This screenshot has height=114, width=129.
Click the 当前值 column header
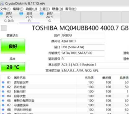coord(89,78)
